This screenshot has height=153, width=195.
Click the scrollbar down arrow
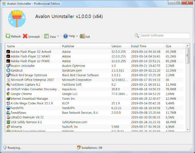[x=188, y=130]
